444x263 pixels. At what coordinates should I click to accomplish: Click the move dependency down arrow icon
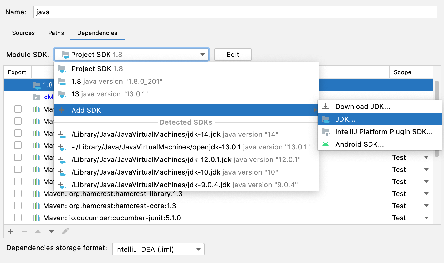[52, 231]
